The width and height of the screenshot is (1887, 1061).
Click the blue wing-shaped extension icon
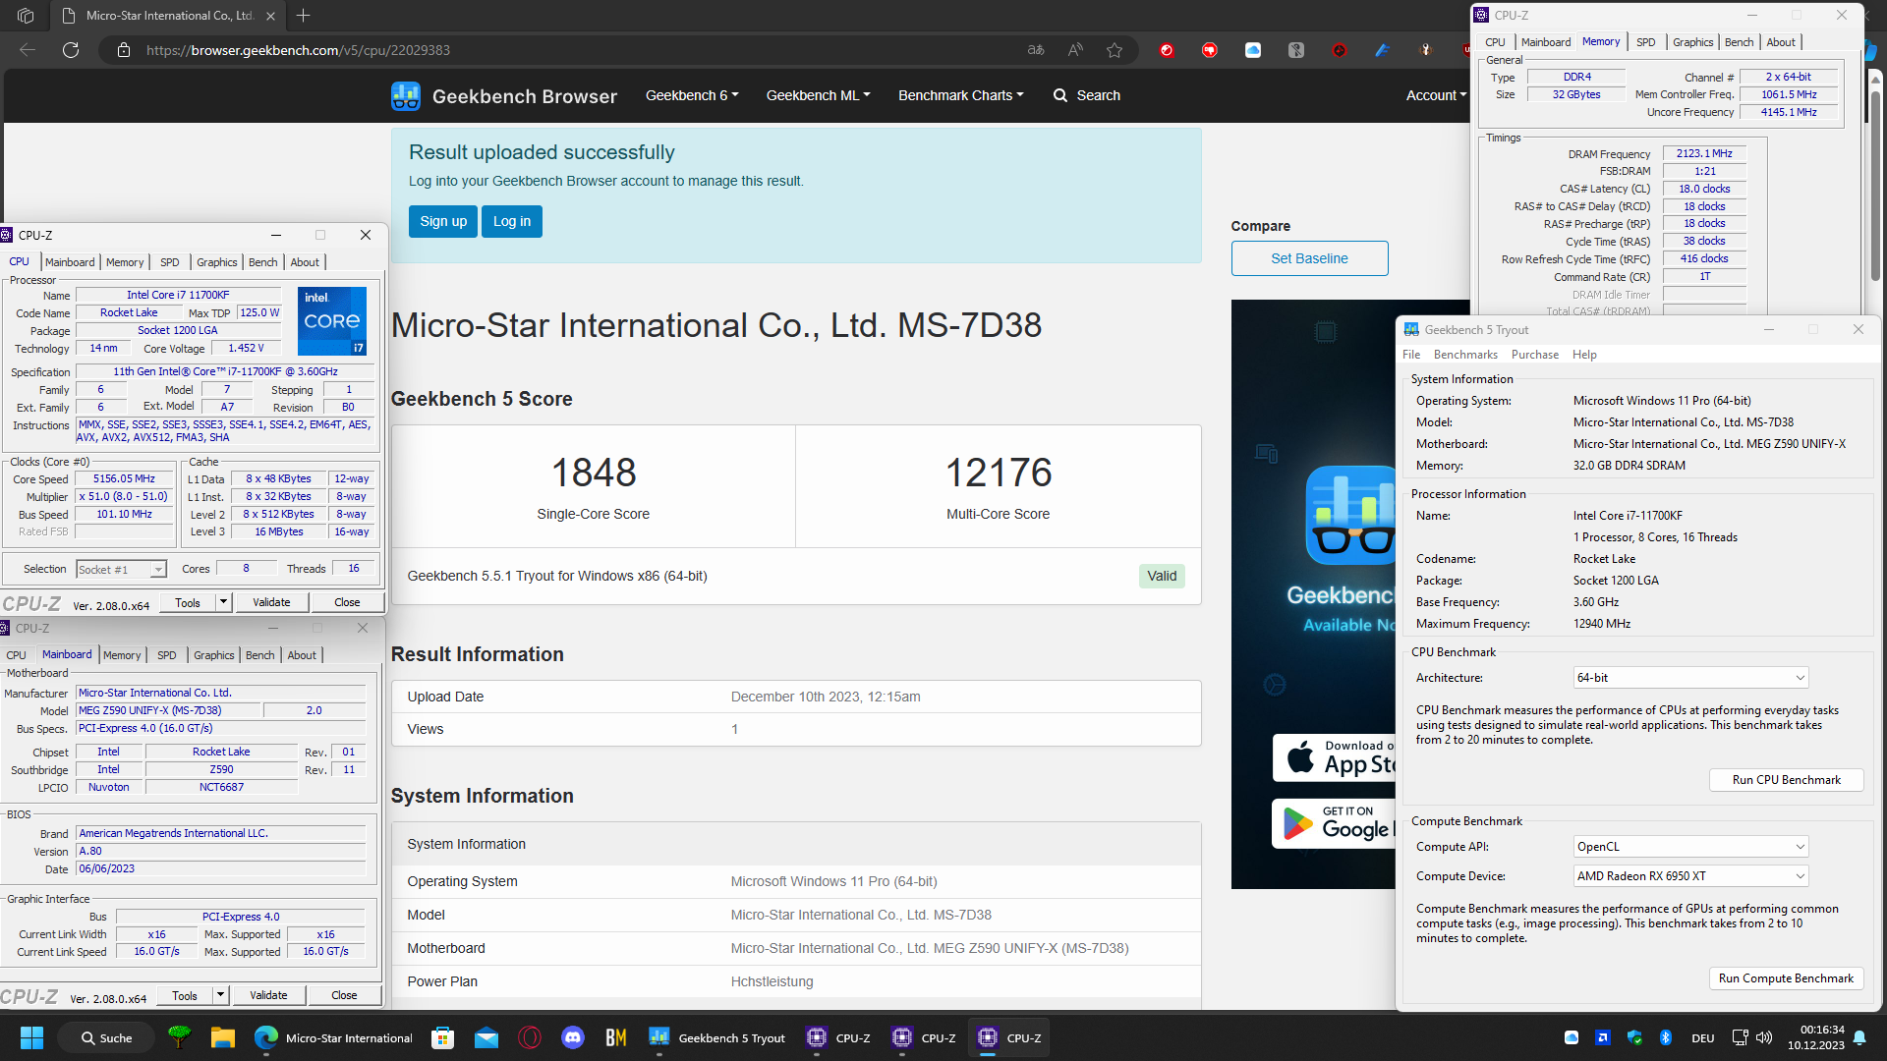1383,50
